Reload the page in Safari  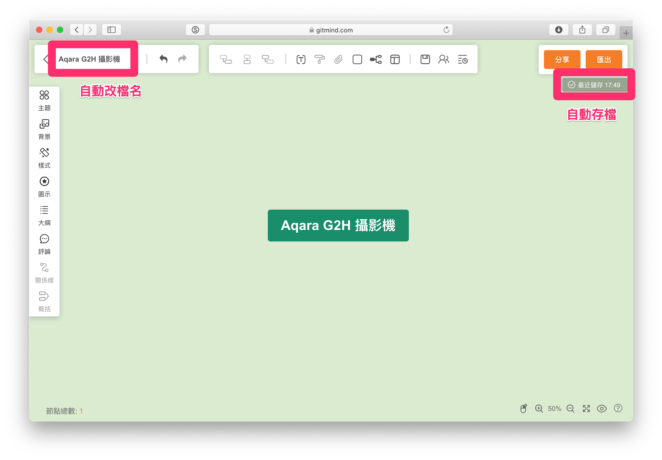pyautogui.click(x=446, y=30)
